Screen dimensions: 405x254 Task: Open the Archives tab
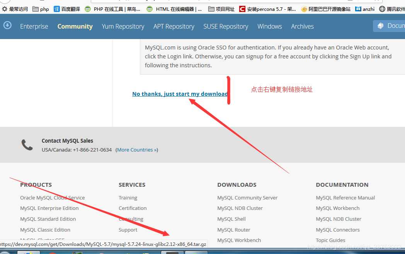coord(303,26)
